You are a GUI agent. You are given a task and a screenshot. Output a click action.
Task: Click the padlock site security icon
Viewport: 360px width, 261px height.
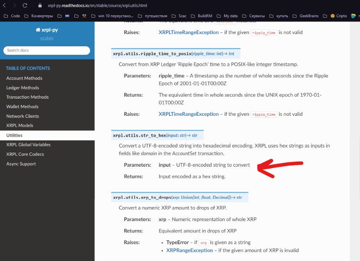pos(39,5)
